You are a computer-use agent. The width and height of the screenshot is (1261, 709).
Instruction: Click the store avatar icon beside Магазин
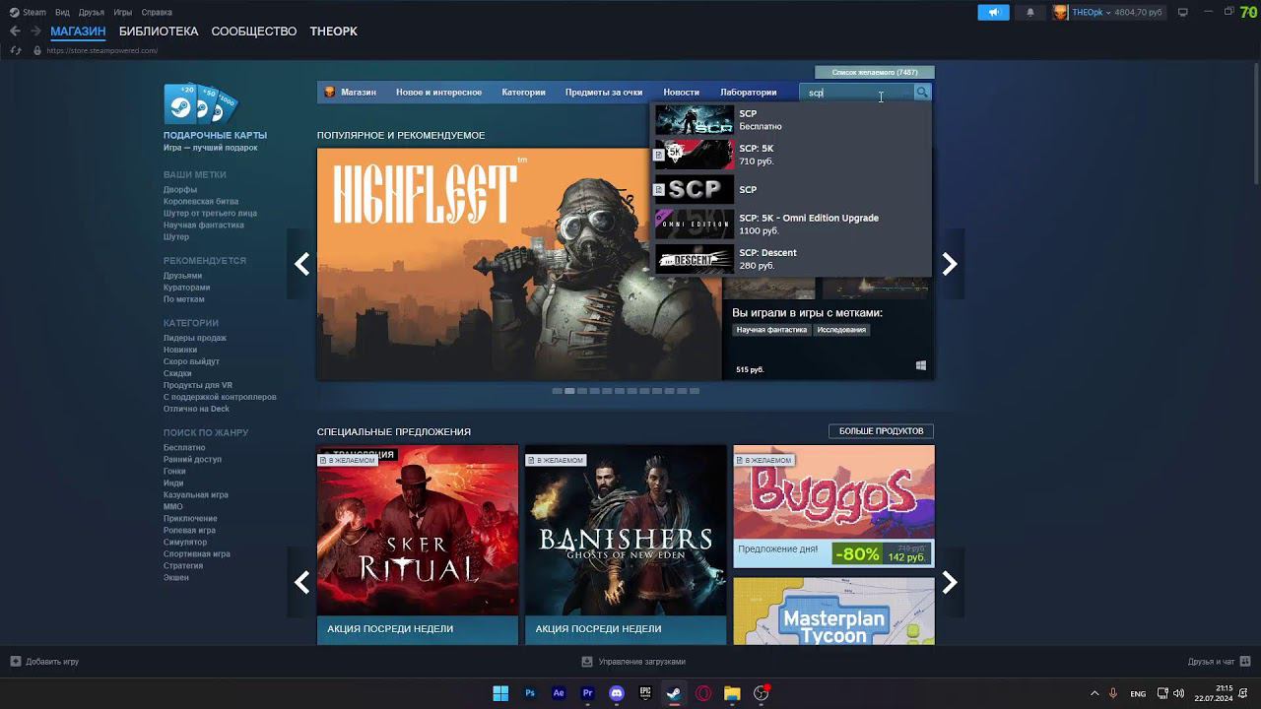pyautogui.click(x=330, y=93)
